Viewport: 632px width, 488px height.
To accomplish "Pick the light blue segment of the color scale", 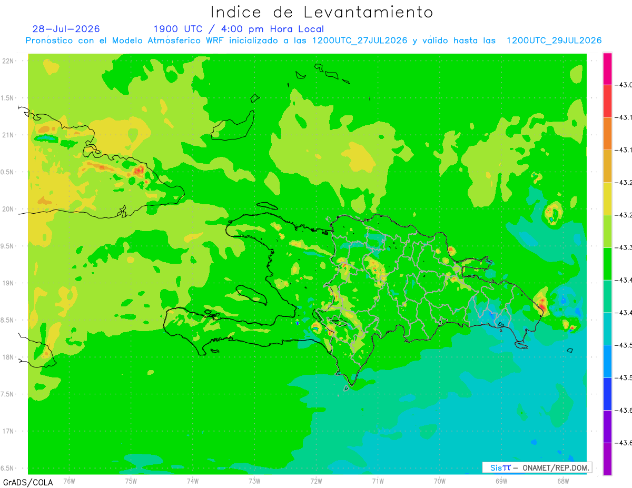I will point(607,362).
